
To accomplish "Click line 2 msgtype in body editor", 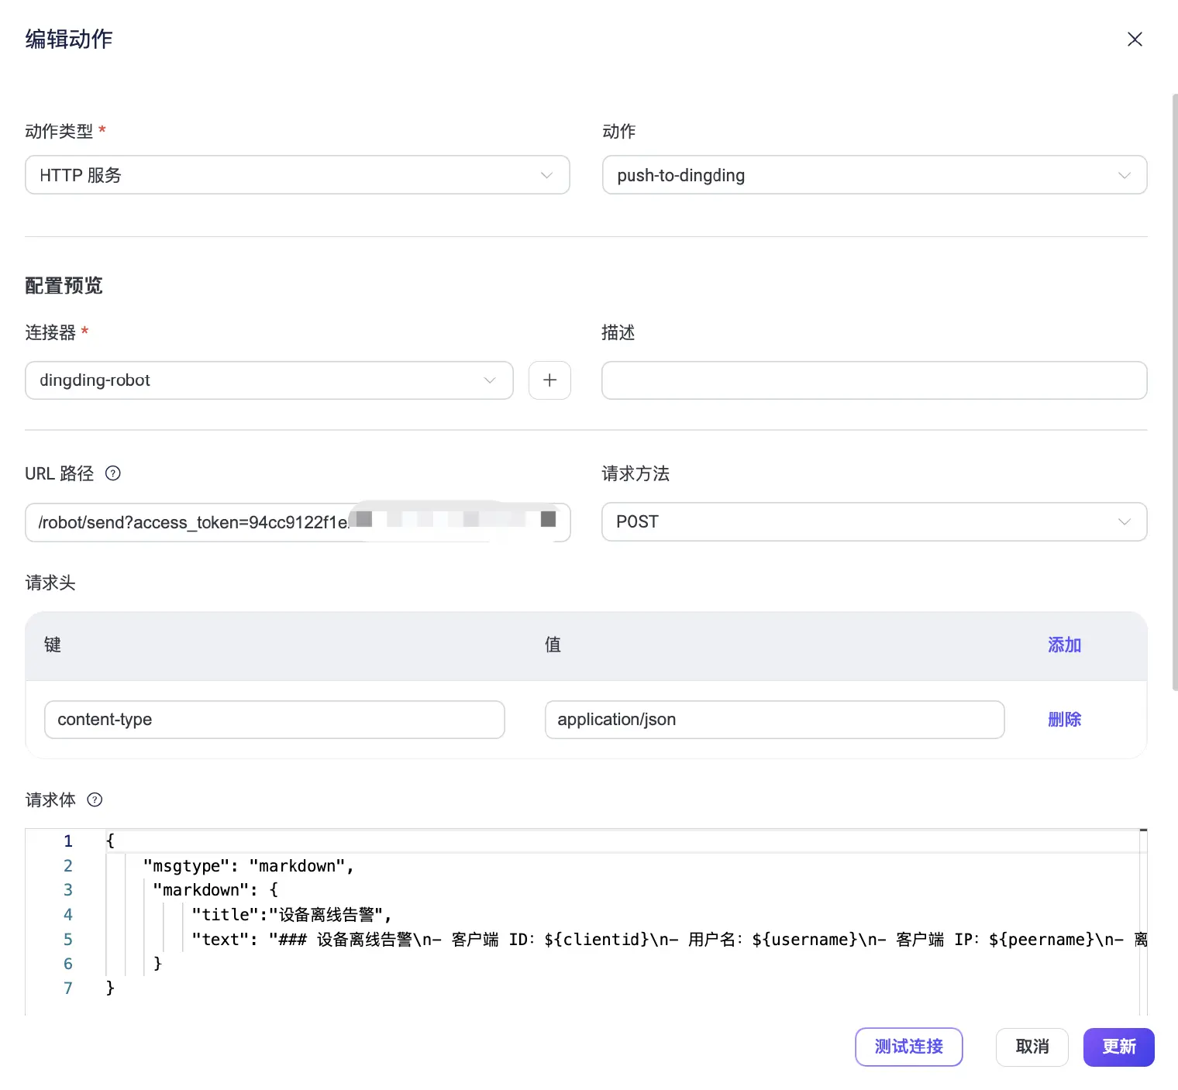I will (248, 866).
